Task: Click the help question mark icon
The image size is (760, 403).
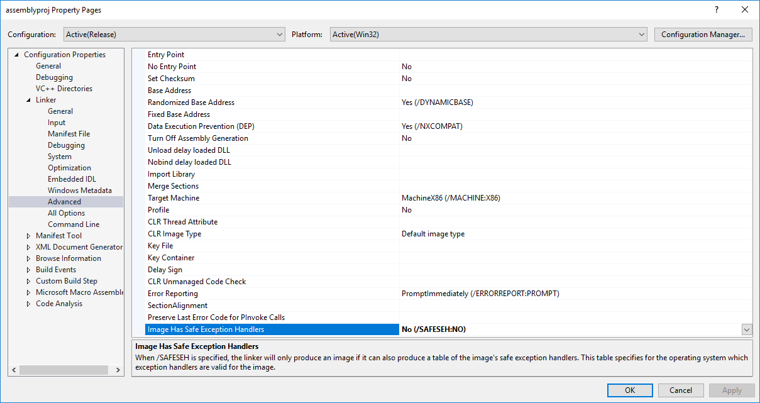Action: click(x=717, y=10)
